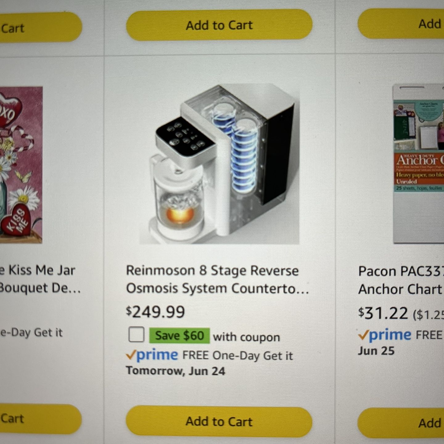The height and width of the screenshot is (444, 444).
Task: View the Pacon Anchor Chart paper image
Action: [418, 164]
